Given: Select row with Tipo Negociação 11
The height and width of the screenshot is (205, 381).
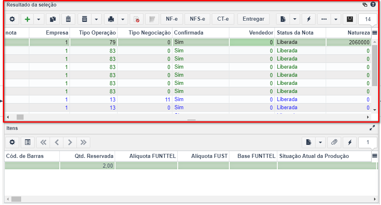Looking at the screenshot, I should 187,99.
